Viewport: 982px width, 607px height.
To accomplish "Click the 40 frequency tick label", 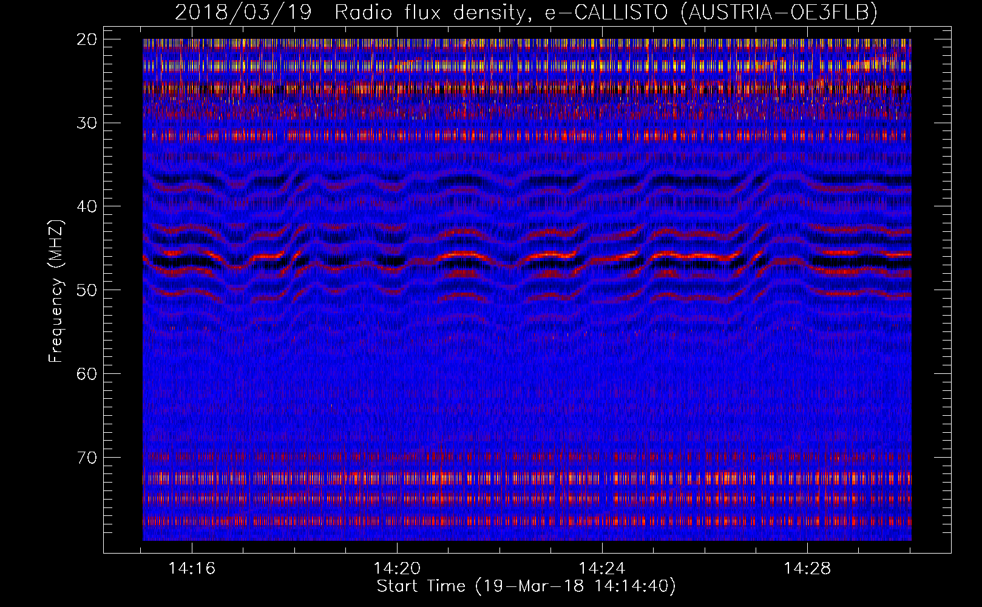I will tap(87, 206).
